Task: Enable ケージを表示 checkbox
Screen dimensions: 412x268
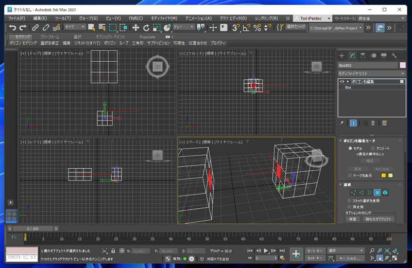Action: pyautogui.click(x=350, y=175)
